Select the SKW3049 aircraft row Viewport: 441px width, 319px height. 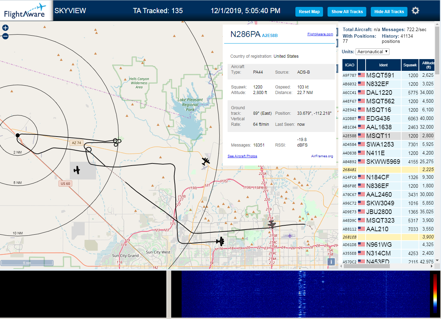coord(388,203)
